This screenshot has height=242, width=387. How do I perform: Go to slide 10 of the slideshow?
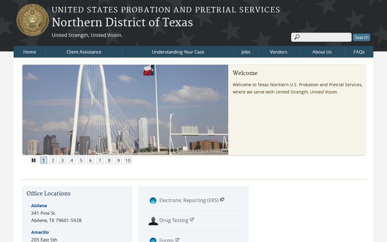coord(128,160)
